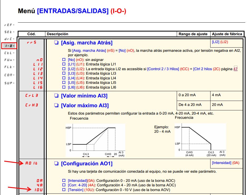Tick the [LI1] Entrada lógica LI1 box
Screen dimensions: 249x195
[64, 64]
